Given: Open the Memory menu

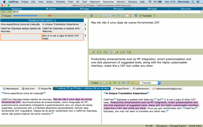Looking at the screenshot, I should tap(121, 2).
